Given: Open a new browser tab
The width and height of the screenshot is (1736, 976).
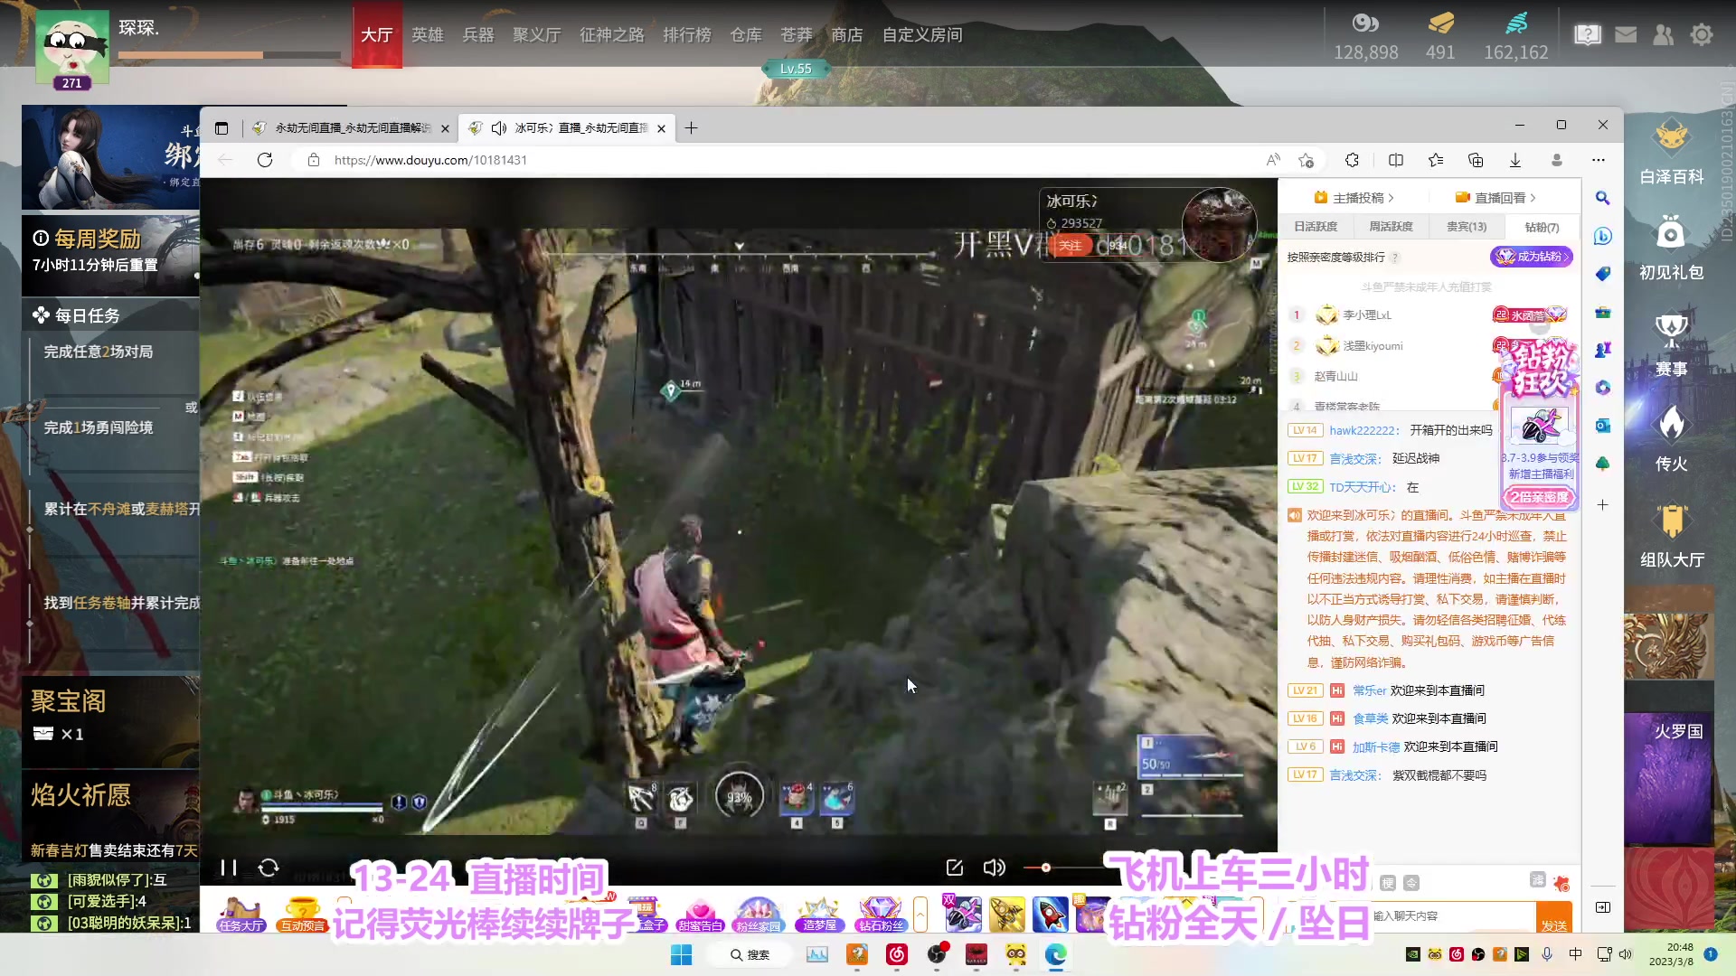Looking at the screenshot, I should (x=692, y=128).
